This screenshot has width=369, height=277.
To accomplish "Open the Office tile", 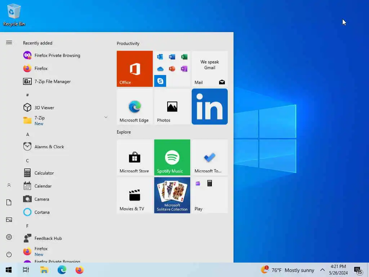I will click(x=135, y=69).
